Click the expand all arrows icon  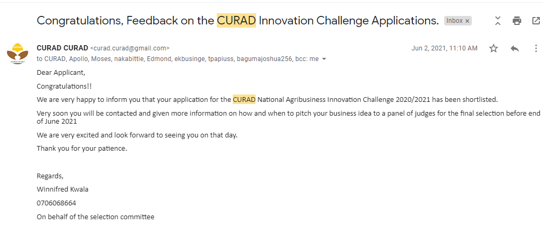(498, 21)
